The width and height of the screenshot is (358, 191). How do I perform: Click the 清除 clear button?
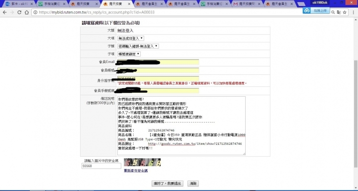pos(193,184)
